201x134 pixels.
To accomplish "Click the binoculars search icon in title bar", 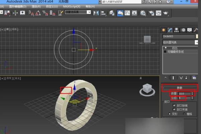I will (144, 2).
